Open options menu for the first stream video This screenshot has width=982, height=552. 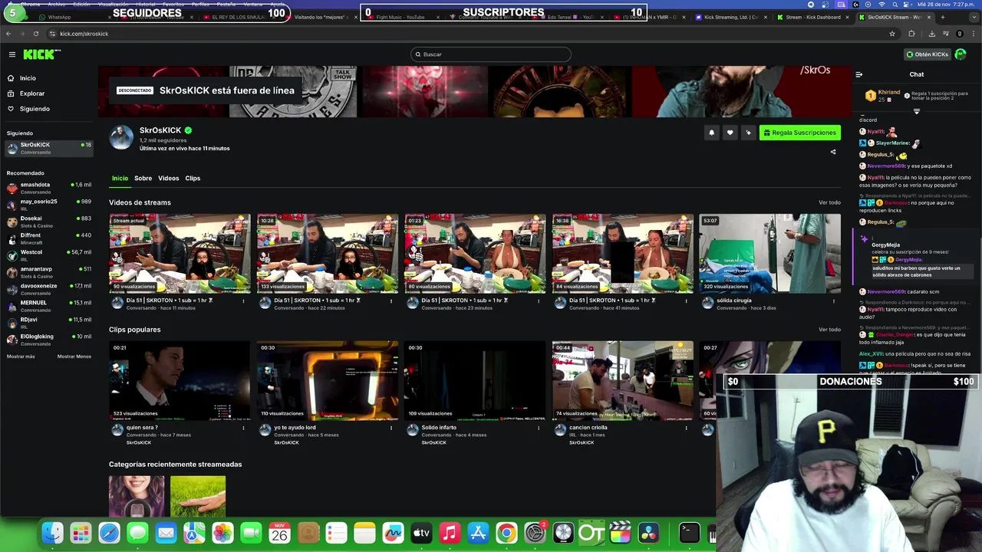pos(244,301)
